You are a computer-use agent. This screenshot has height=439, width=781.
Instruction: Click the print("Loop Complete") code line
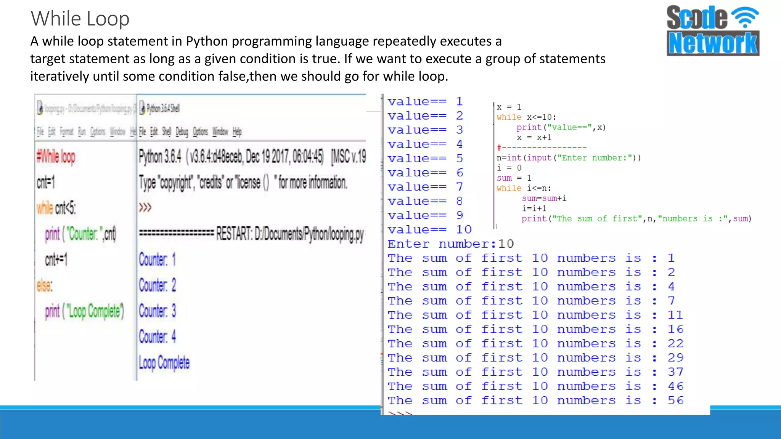click(84, 311)
